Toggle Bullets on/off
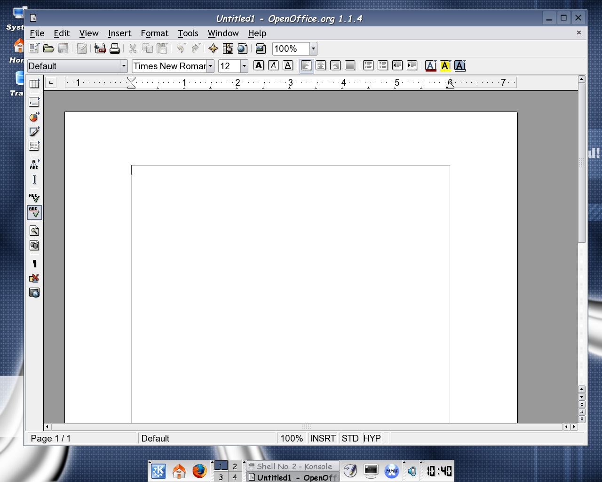This screenshot has width=602, height=482. (383, 66)
